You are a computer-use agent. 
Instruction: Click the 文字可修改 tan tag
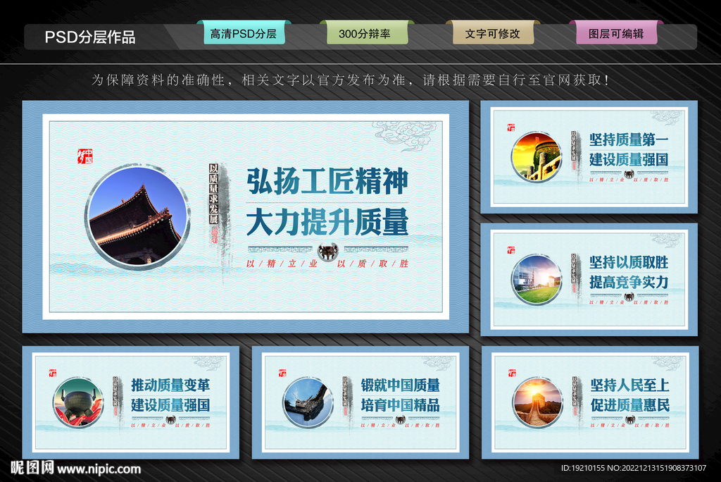pyautogui.click(x=493, y=33)
